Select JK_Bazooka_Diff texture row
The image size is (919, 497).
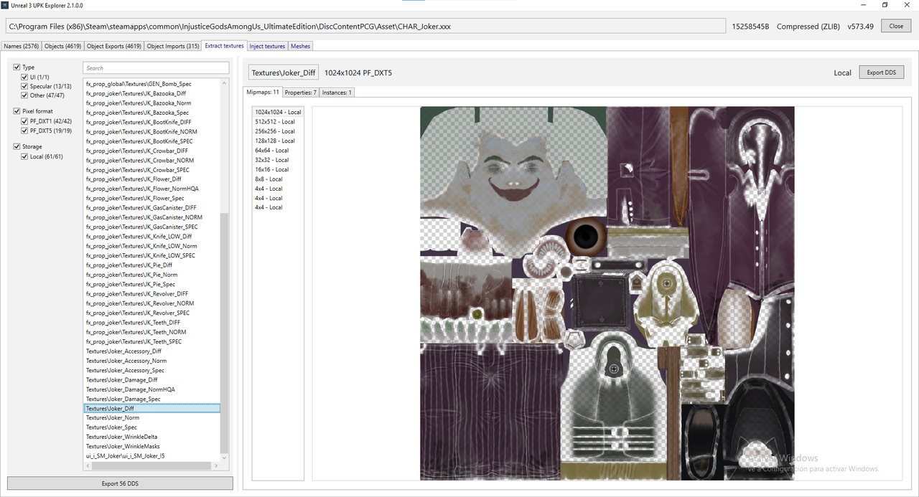point(152,93)
